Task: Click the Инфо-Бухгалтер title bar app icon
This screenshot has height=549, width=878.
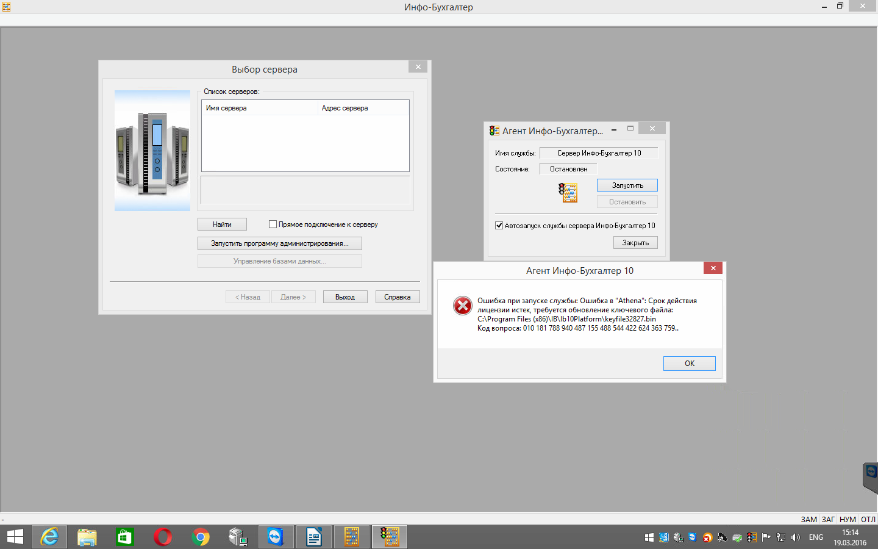Action: point(6,7)
